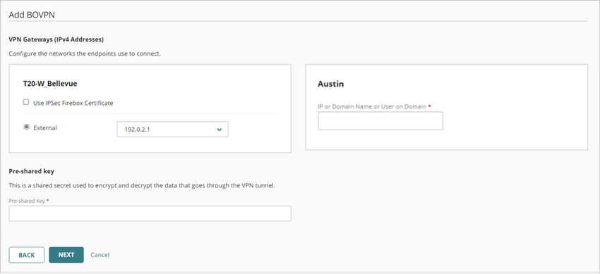Click the 'Configure the networks the endpoints' description
600x274 pixels.
click(85, 54)
